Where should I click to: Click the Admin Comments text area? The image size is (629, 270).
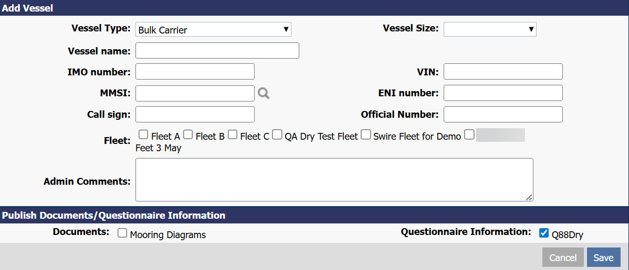(334, 179)
